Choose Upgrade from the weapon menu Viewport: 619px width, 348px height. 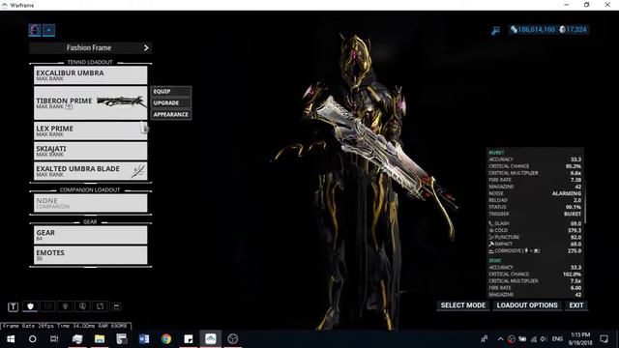click(171, 103)
